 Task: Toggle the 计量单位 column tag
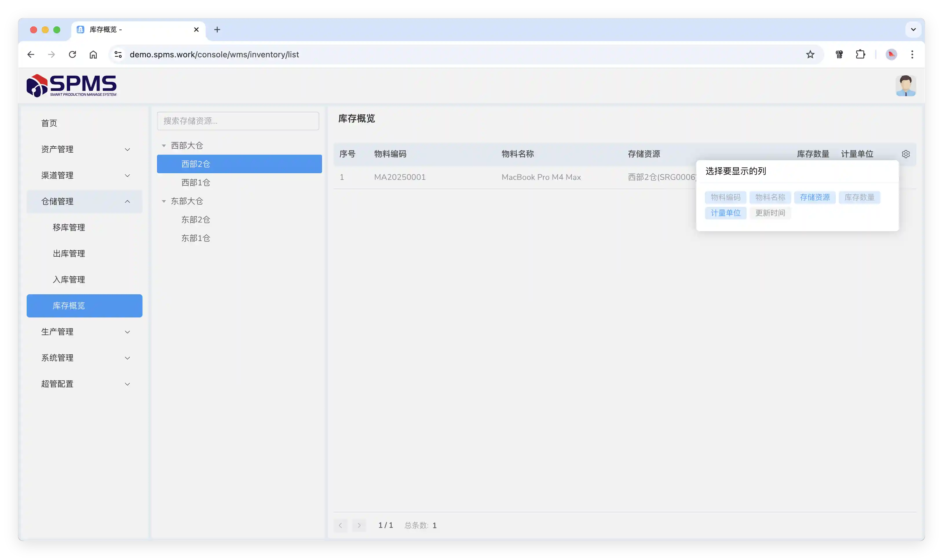click(725, 213)
